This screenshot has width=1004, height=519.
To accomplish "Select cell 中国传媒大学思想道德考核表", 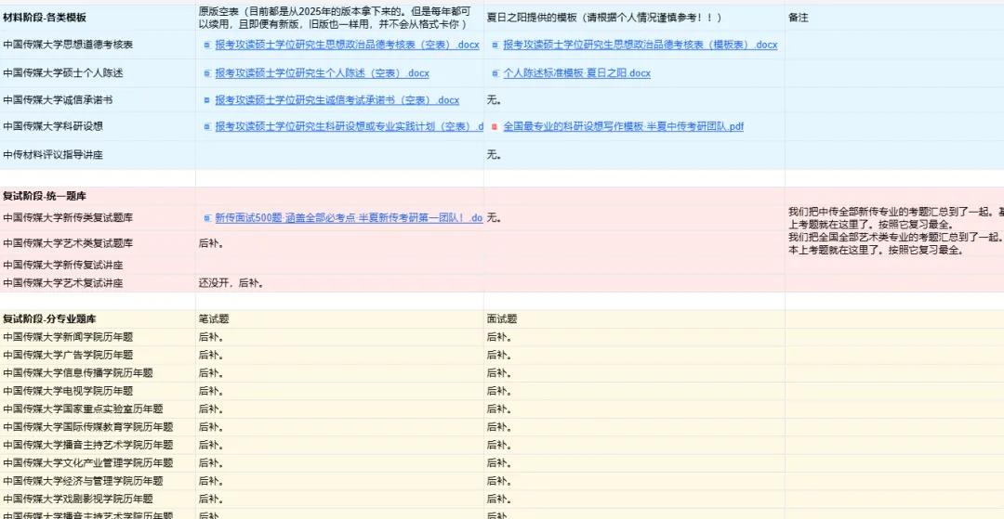I will pyautogui.click(x=98, y=45).
